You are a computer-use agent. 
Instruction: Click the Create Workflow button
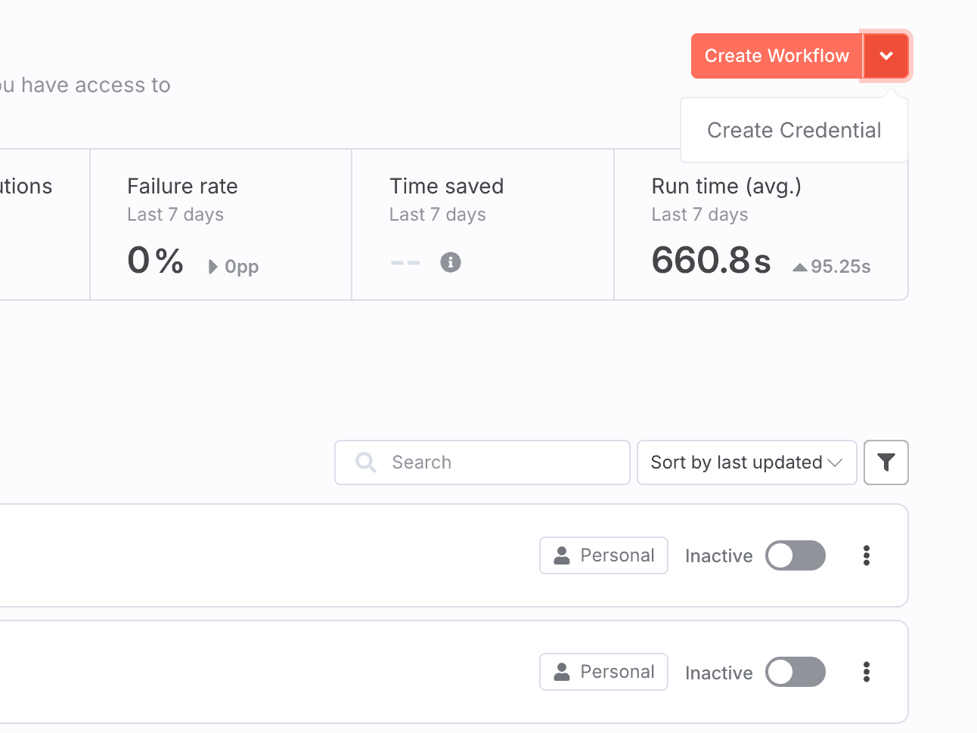tap(777, 56)
